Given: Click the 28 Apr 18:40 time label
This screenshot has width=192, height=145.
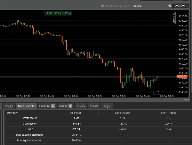Looking at the screenshot, I should [x=167, y=96].
